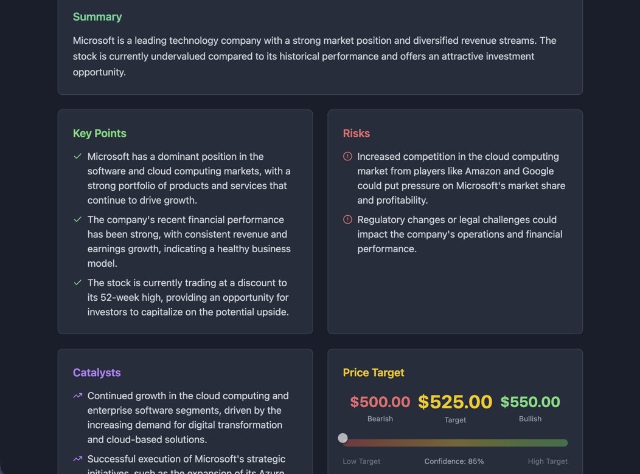This screenshot has width=640, height=474.
Task: Select the Risks heading
Action: (357, 133)
